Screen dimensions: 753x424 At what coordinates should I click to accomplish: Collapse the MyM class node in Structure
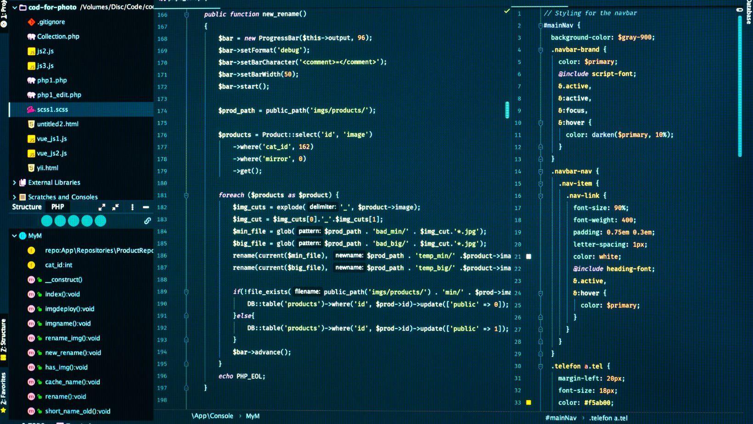pyautogui.click(x=14, y=236)
